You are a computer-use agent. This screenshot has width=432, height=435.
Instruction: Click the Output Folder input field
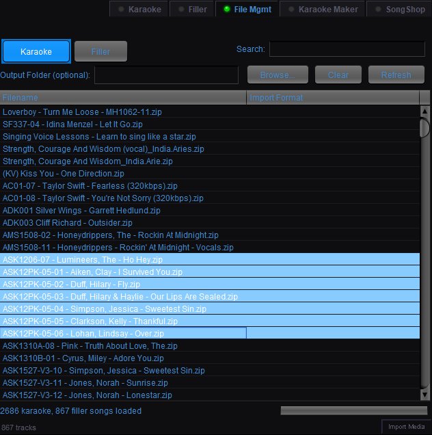click(x=166, y=75)
